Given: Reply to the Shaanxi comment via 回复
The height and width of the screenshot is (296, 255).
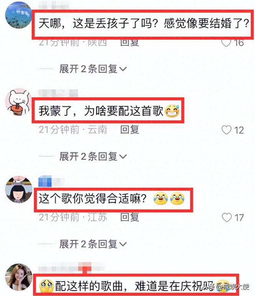Looking at the screenshot, I should [130, 43].
